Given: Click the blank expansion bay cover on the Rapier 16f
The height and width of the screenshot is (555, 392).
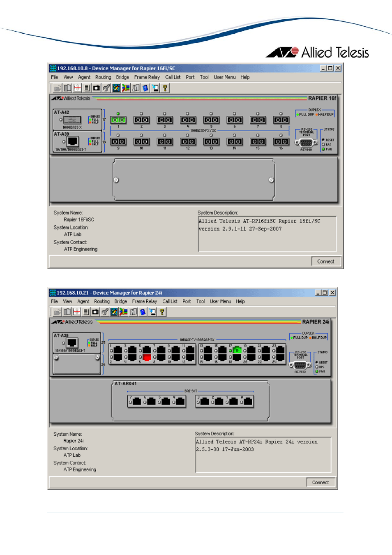Looking at the screenshot, I should pos(194,180).
